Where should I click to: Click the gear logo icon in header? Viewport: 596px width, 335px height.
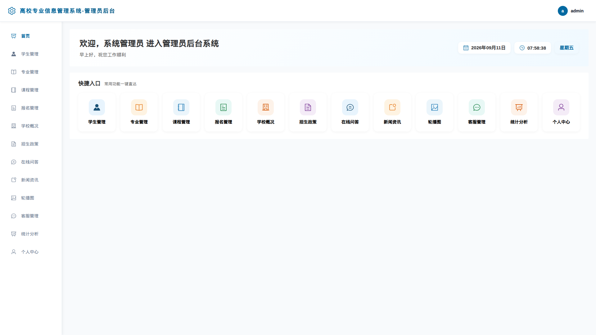click(x=12, y=11)
